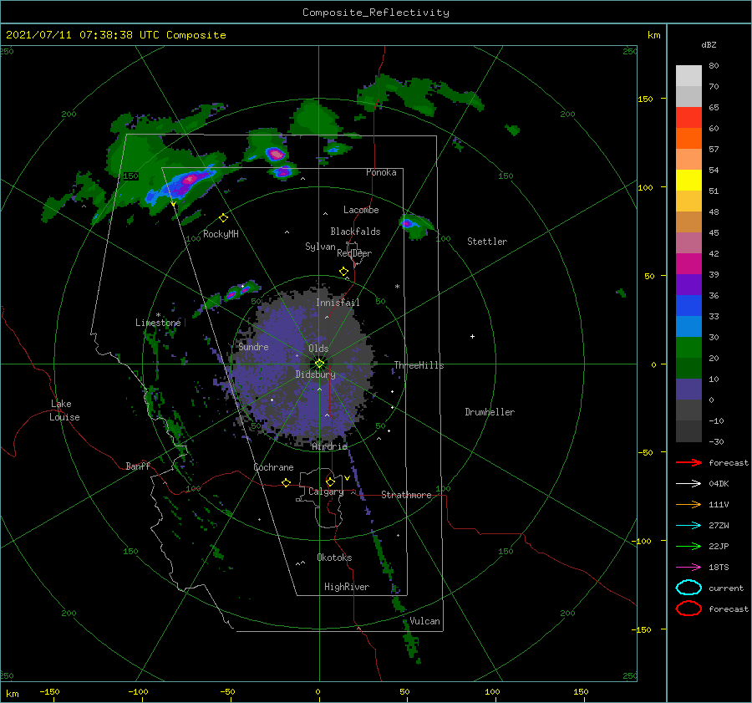Click the asterisk marker above Limestone
The height and width of the screenshot is (703, 752).
[158, 315]
